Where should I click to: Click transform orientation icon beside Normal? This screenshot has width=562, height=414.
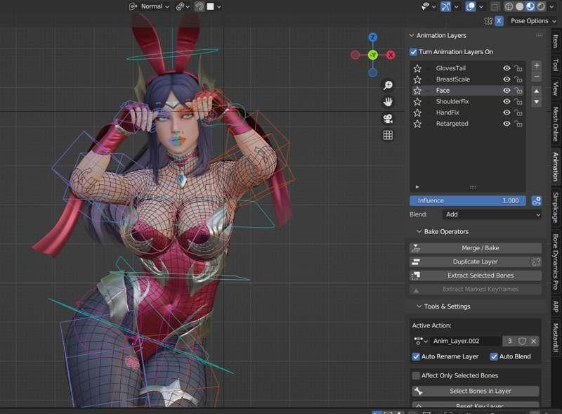tap(133, 6)
